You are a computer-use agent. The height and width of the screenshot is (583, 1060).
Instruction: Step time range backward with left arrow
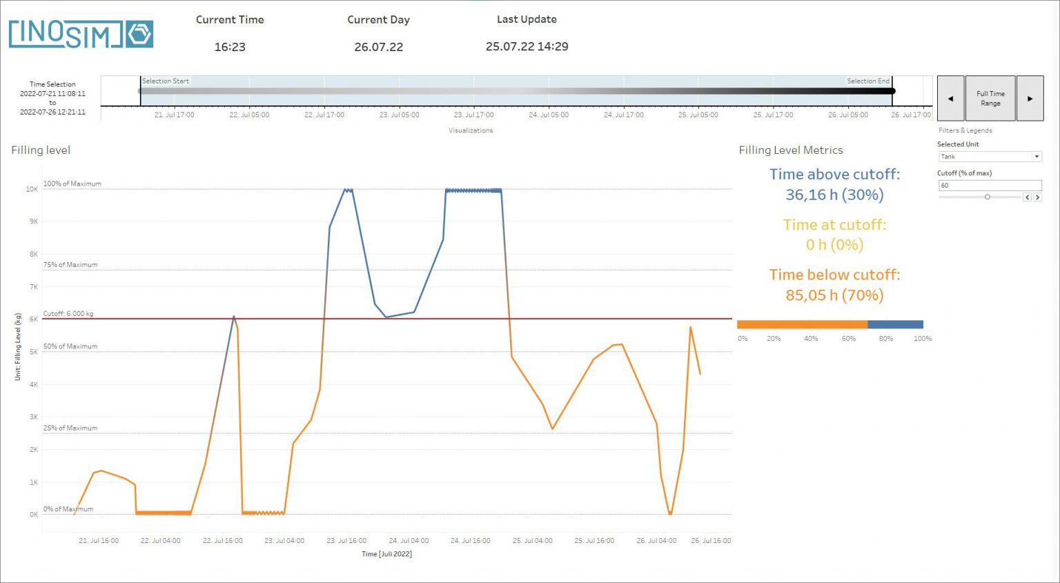pyautogui.click(x=951, y=98)
